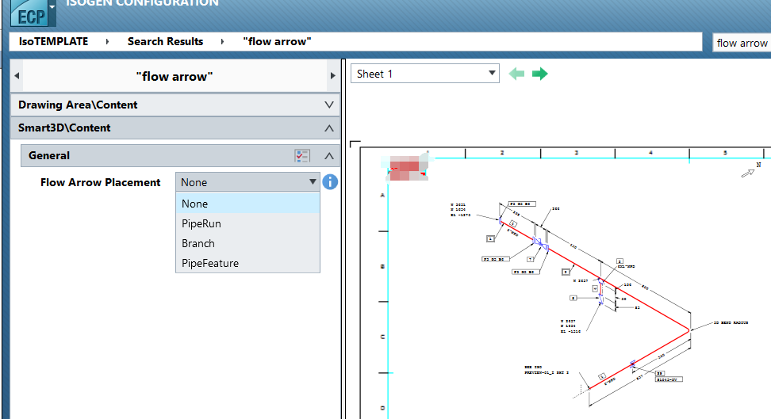Navigate back with left triangle in panel header

pos(17,76)
